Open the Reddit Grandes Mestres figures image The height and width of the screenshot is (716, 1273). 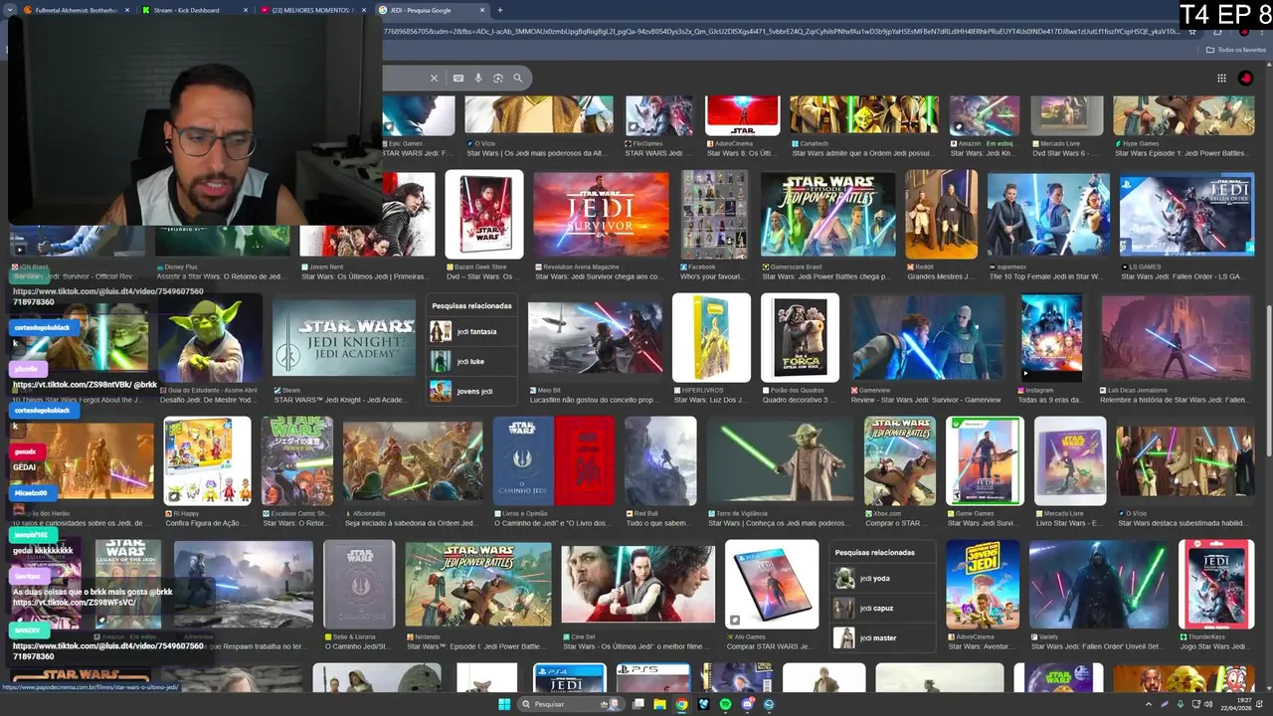tap(941, 214)
